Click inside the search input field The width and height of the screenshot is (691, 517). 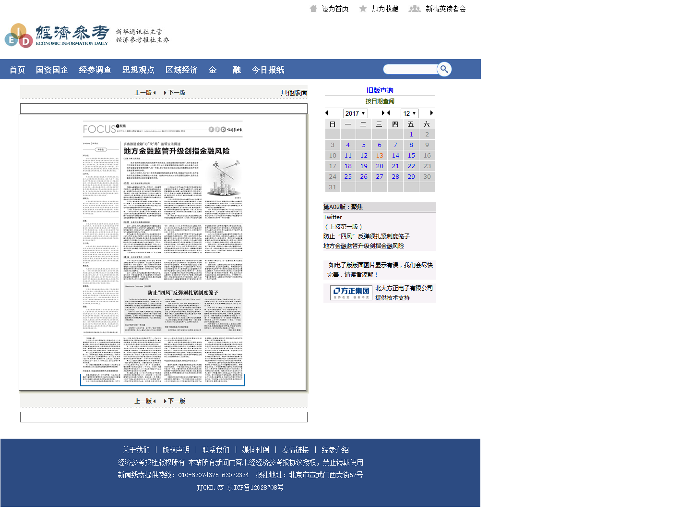(x=410, y=69)
